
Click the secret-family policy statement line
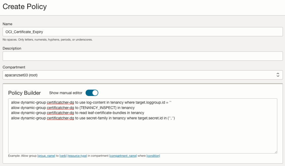(x=93, y=118)
